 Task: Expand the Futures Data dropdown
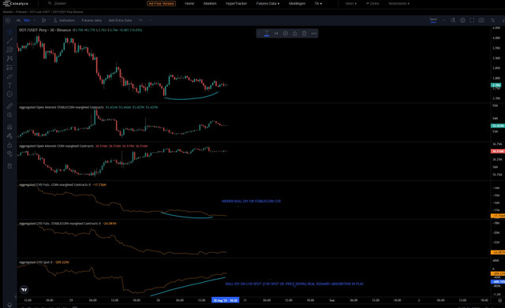pyautogui.click(x=267, y=3)
